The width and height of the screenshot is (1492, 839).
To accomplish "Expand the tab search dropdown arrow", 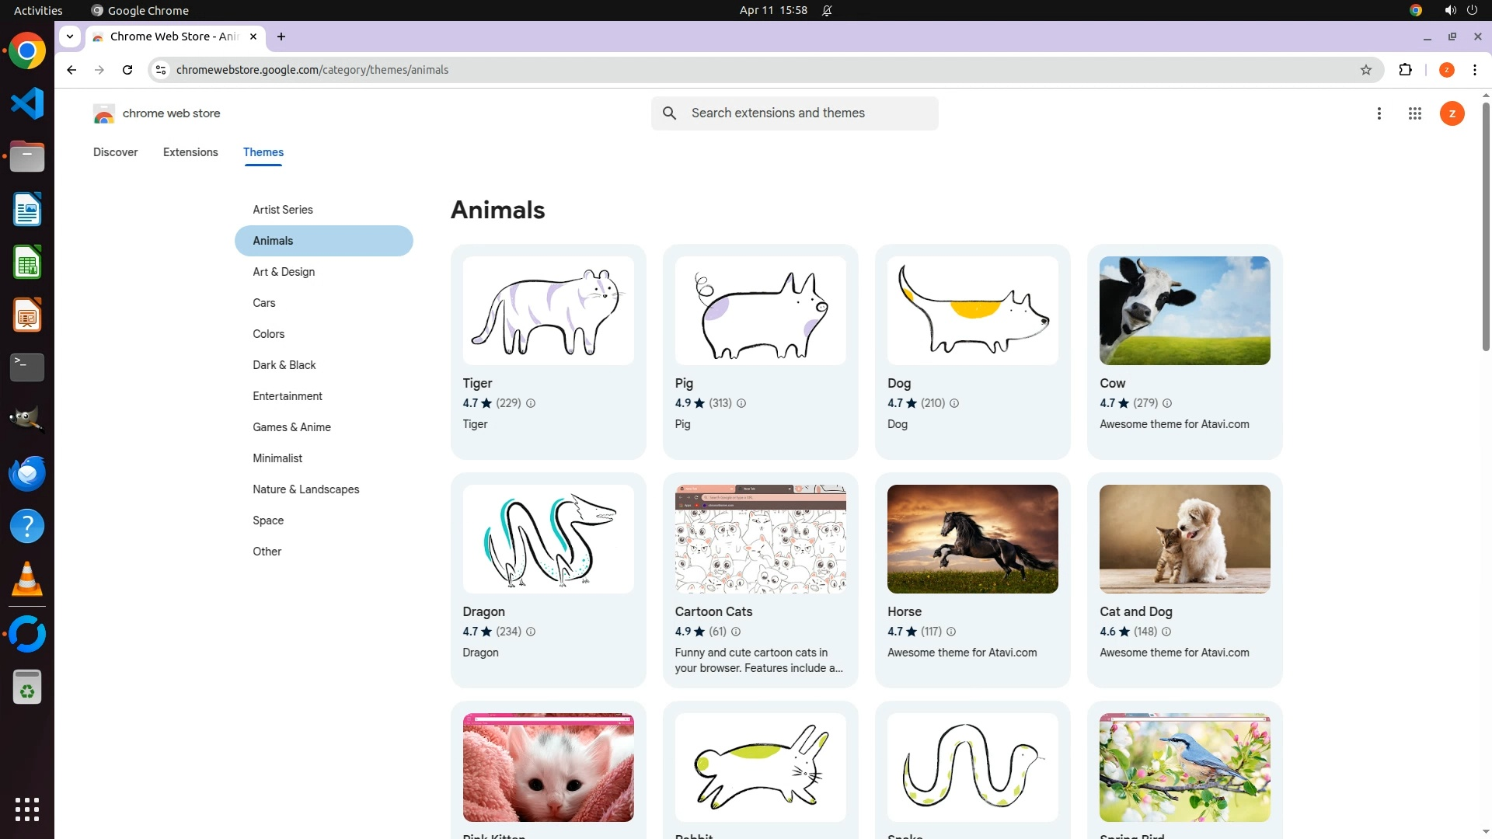I will (70, 37).
